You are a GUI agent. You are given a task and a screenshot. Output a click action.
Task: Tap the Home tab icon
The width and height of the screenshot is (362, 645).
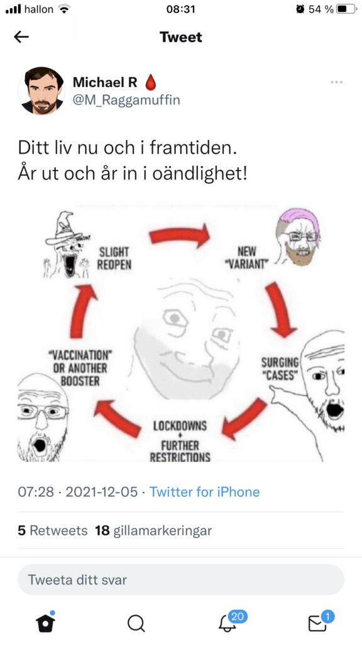point(45,622)
